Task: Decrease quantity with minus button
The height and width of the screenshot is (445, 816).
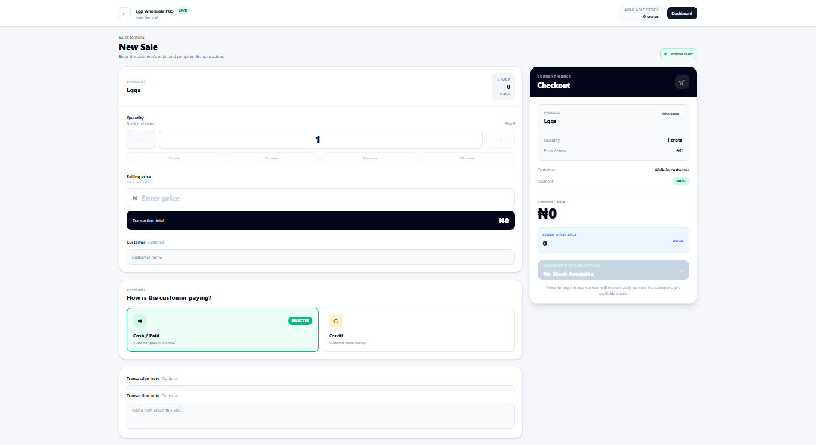Action: point(141,139)
